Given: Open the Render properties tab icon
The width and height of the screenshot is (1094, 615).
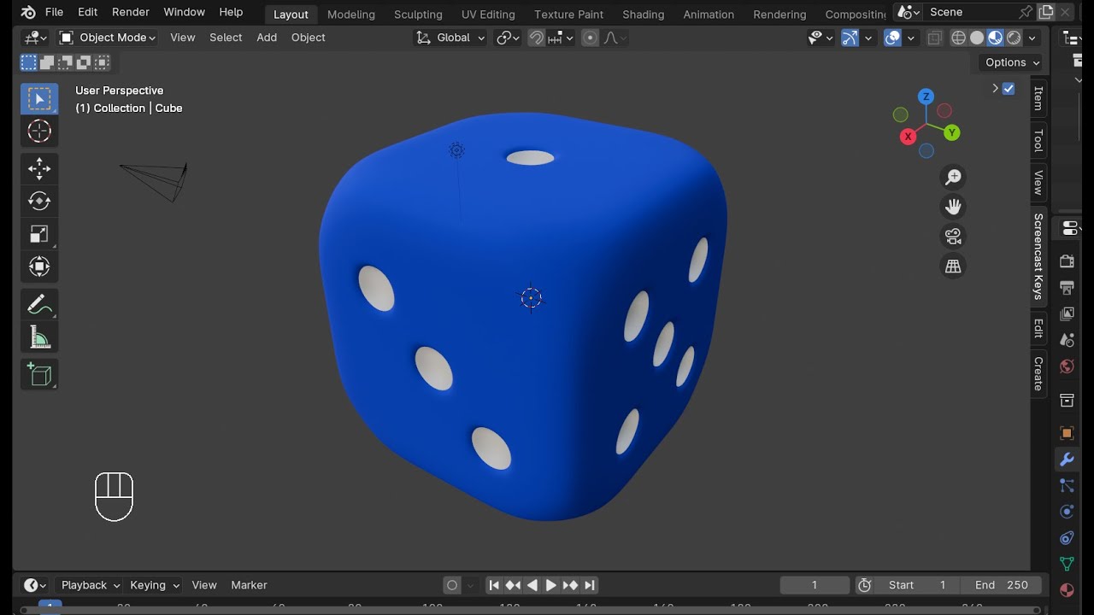Looking at the screenshot, I should pyautogui.click(x=1067, y=261).
